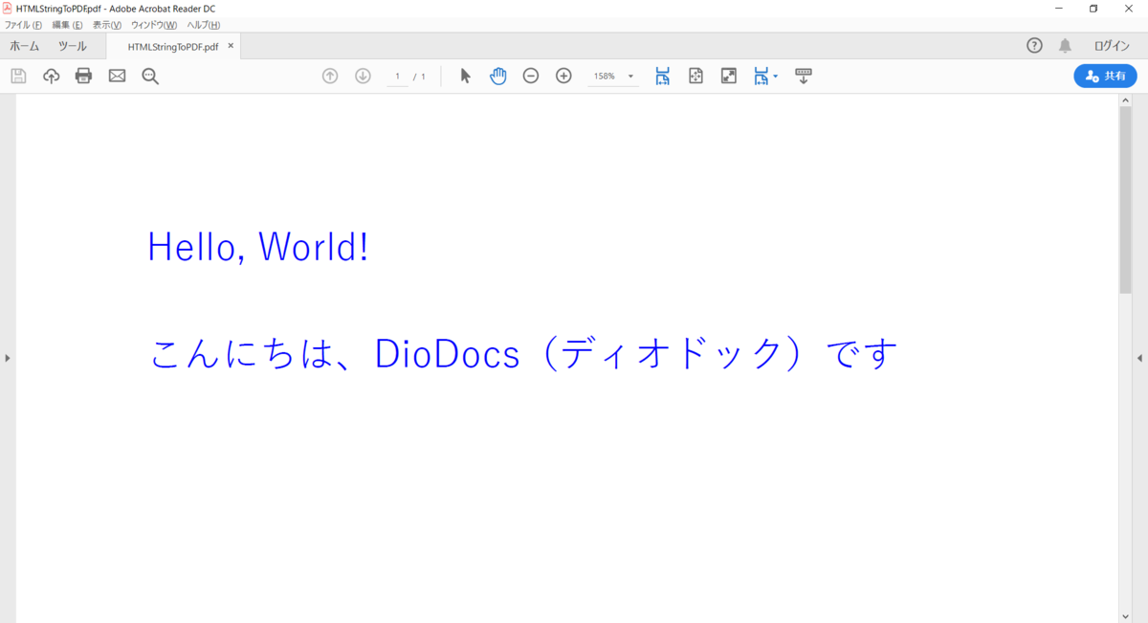Choose the selection arrow tool
The image size is (1148, 623).
pyautogui.click(x=465, y=76)
